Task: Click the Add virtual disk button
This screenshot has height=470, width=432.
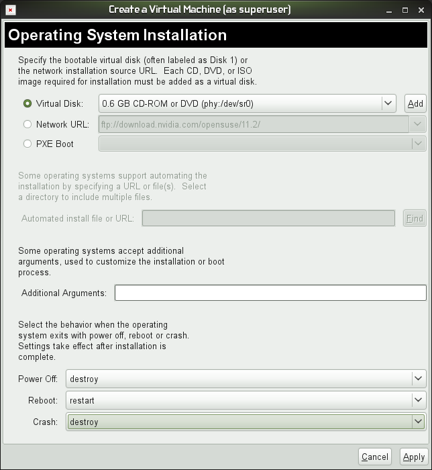Action: point(415,103)
